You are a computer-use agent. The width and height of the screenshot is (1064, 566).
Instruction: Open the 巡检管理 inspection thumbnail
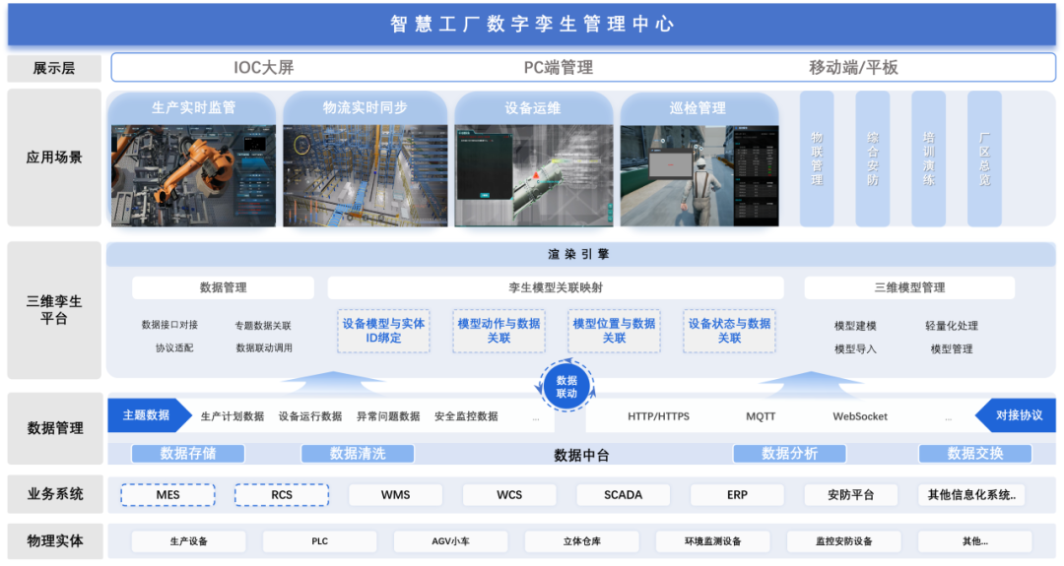coord(699,175)
